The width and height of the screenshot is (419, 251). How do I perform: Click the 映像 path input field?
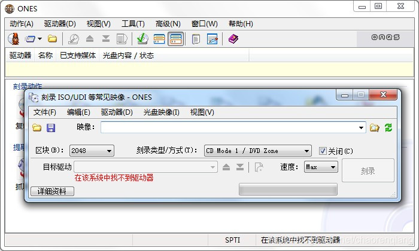click(233, 127)
